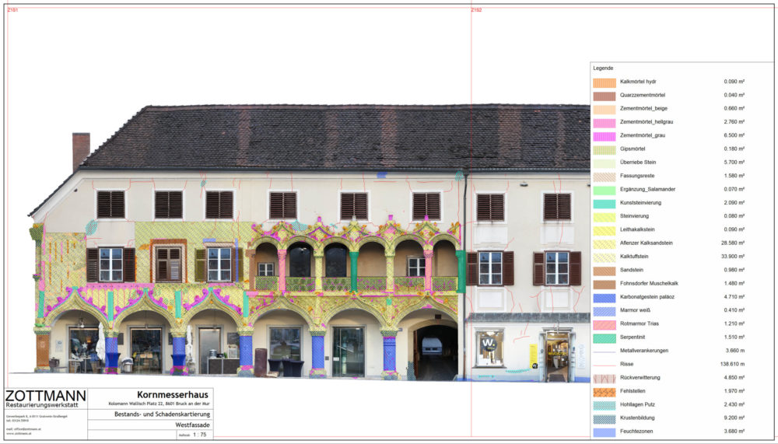The height and width of the screenshot is (444, 778).
Task: Select the Zementmörtel_hellgrau pink swatch
Action: (x=605, y=123)
